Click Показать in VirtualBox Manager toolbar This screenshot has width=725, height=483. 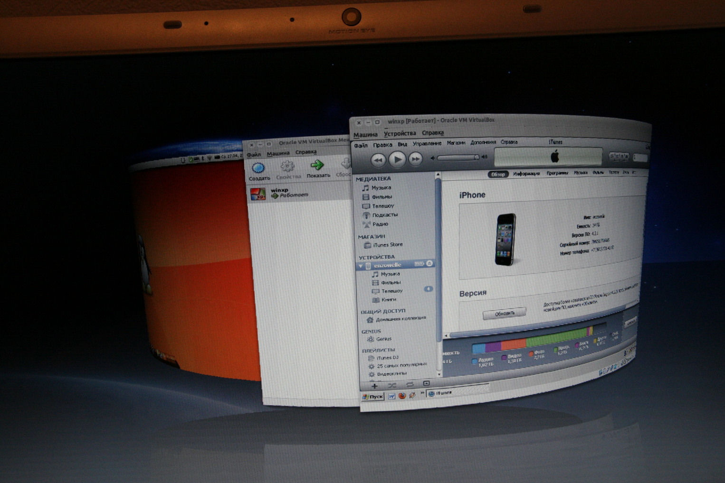tap(318, 169)
